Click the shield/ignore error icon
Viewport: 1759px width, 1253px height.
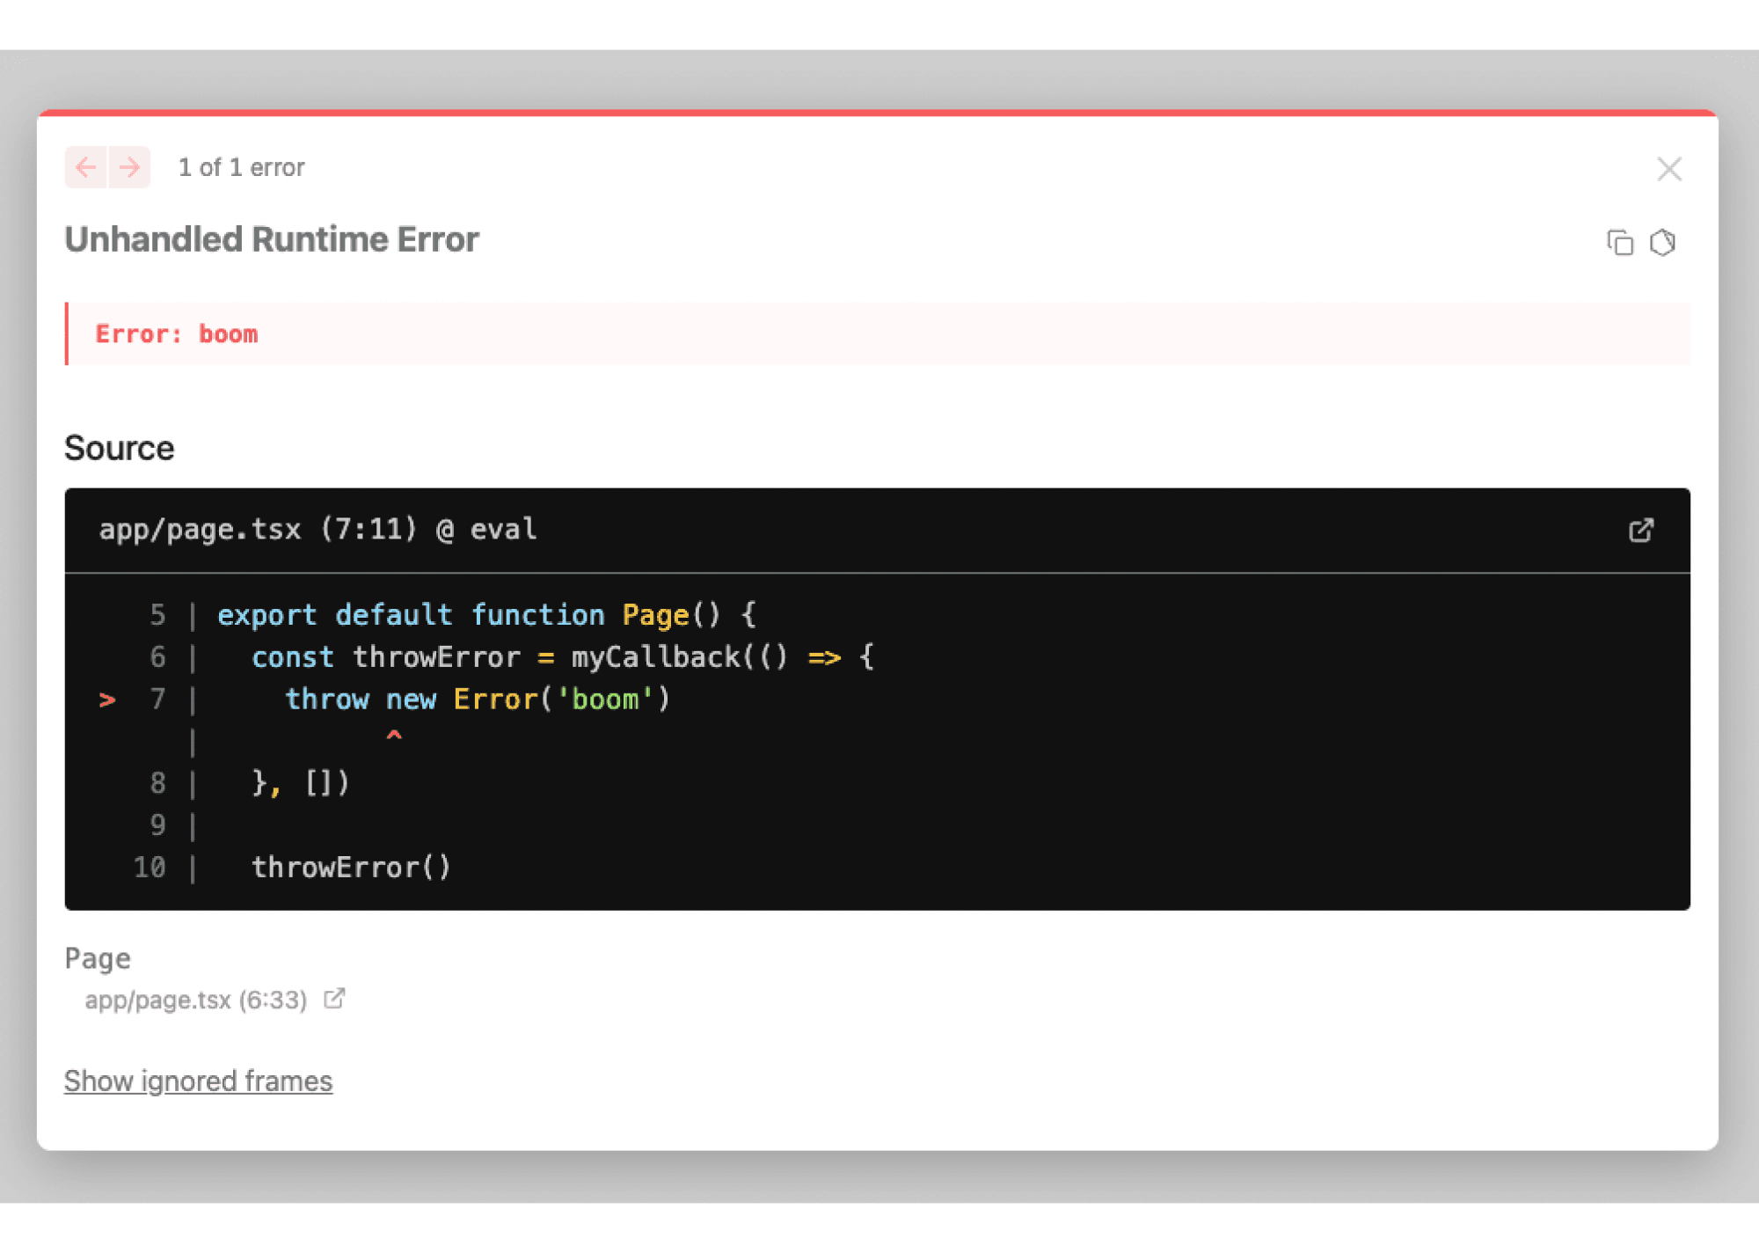coord(1663,241)
